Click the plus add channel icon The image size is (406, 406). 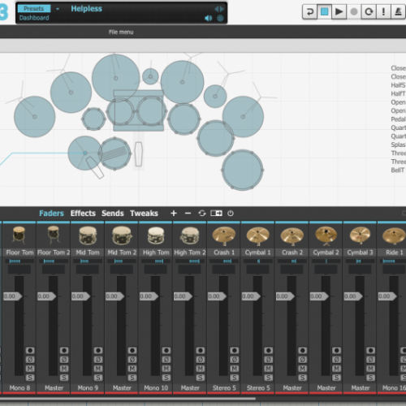pyautogui.click(x=174, y=214)
